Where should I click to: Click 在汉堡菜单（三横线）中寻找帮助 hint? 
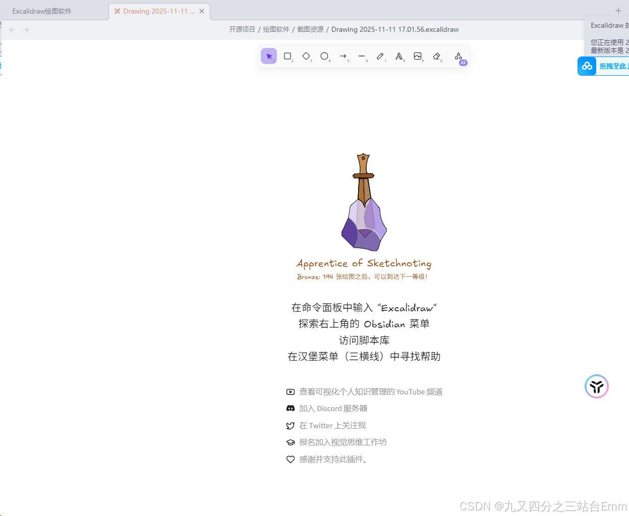[364, 357]
